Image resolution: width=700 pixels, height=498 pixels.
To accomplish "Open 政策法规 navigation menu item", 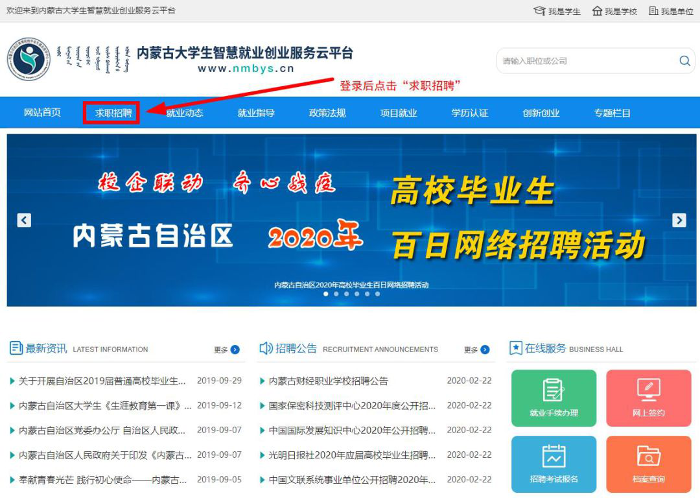I will pos(327,113).
